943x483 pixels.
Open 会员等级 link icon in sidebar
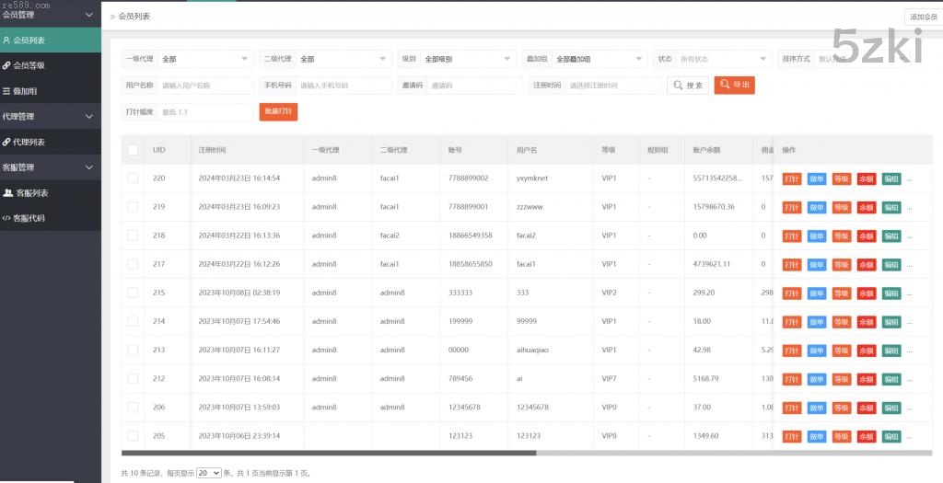click(6, 66)
